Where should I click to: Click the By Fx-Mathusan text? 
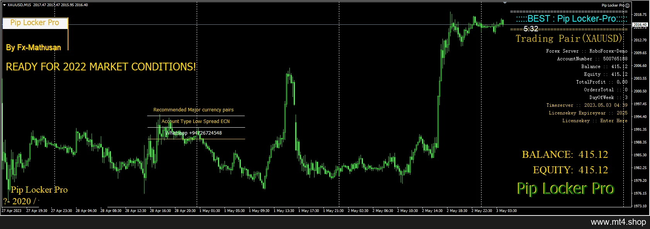[34, 48]
